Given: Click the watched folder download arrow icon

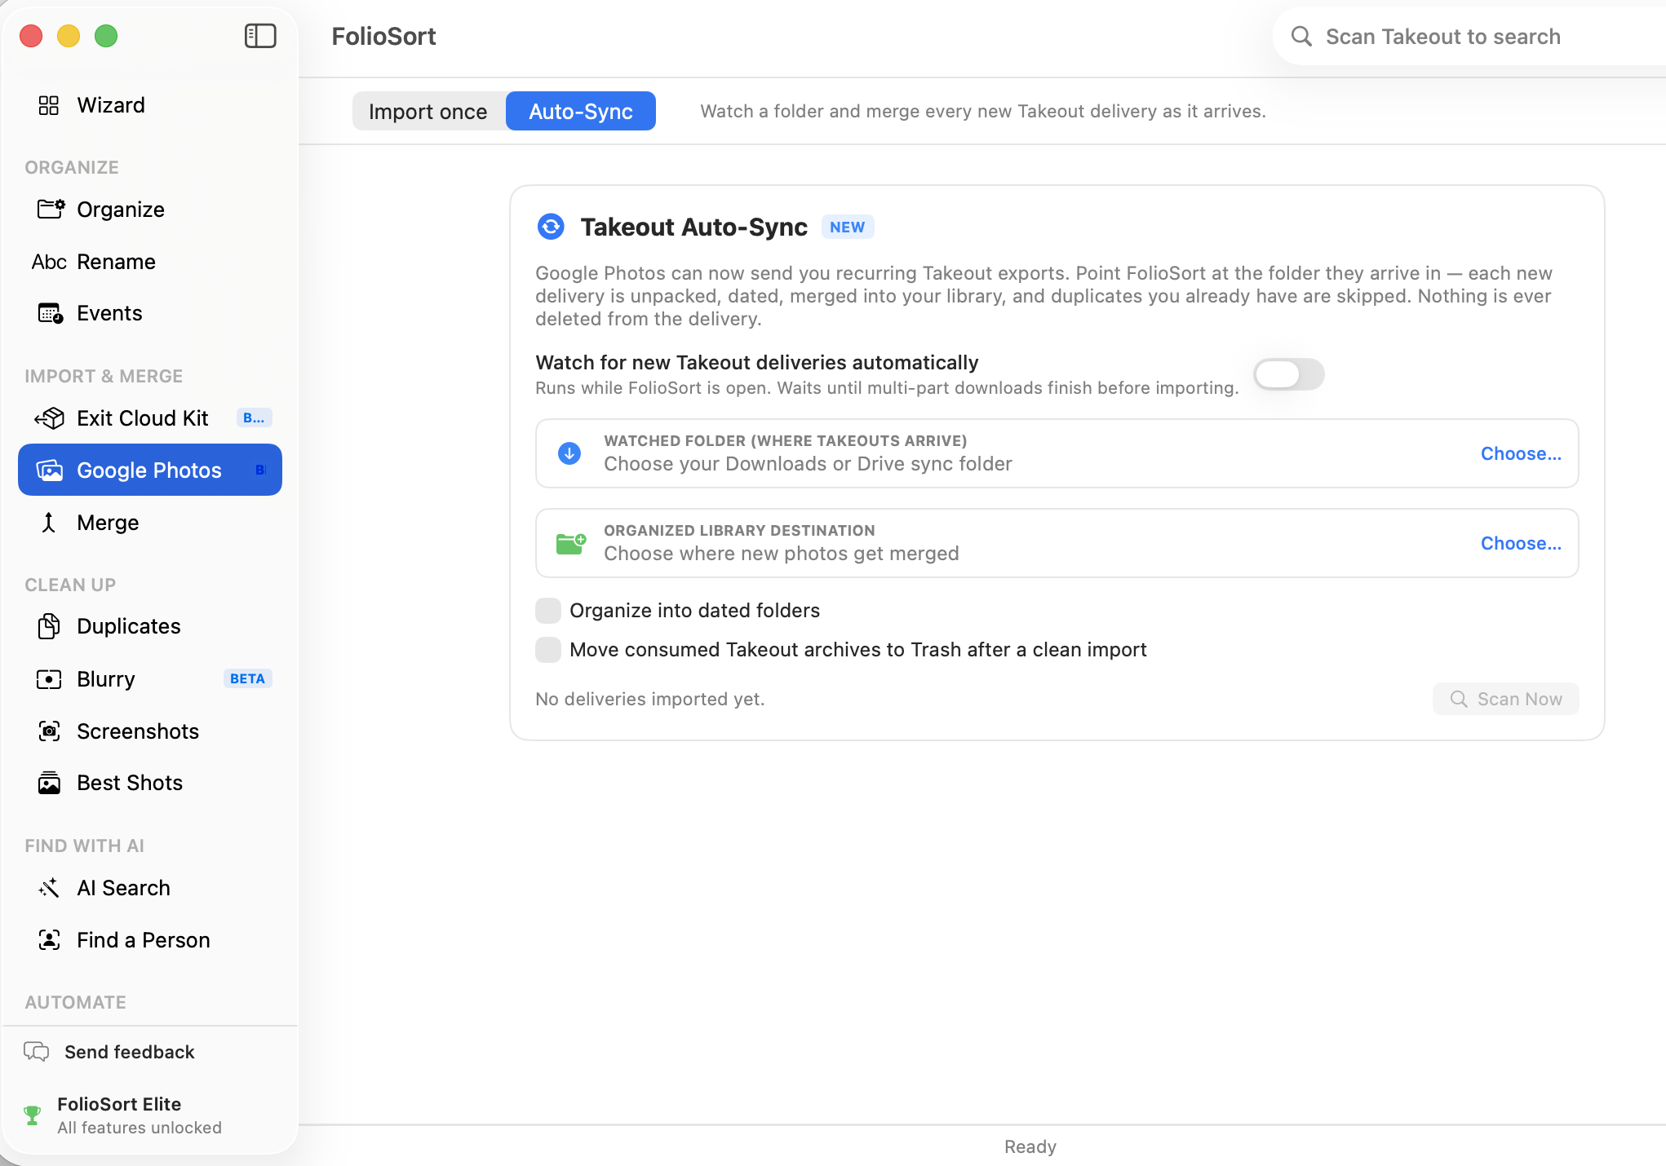Looking at the screenshot, I should point(569,453).
